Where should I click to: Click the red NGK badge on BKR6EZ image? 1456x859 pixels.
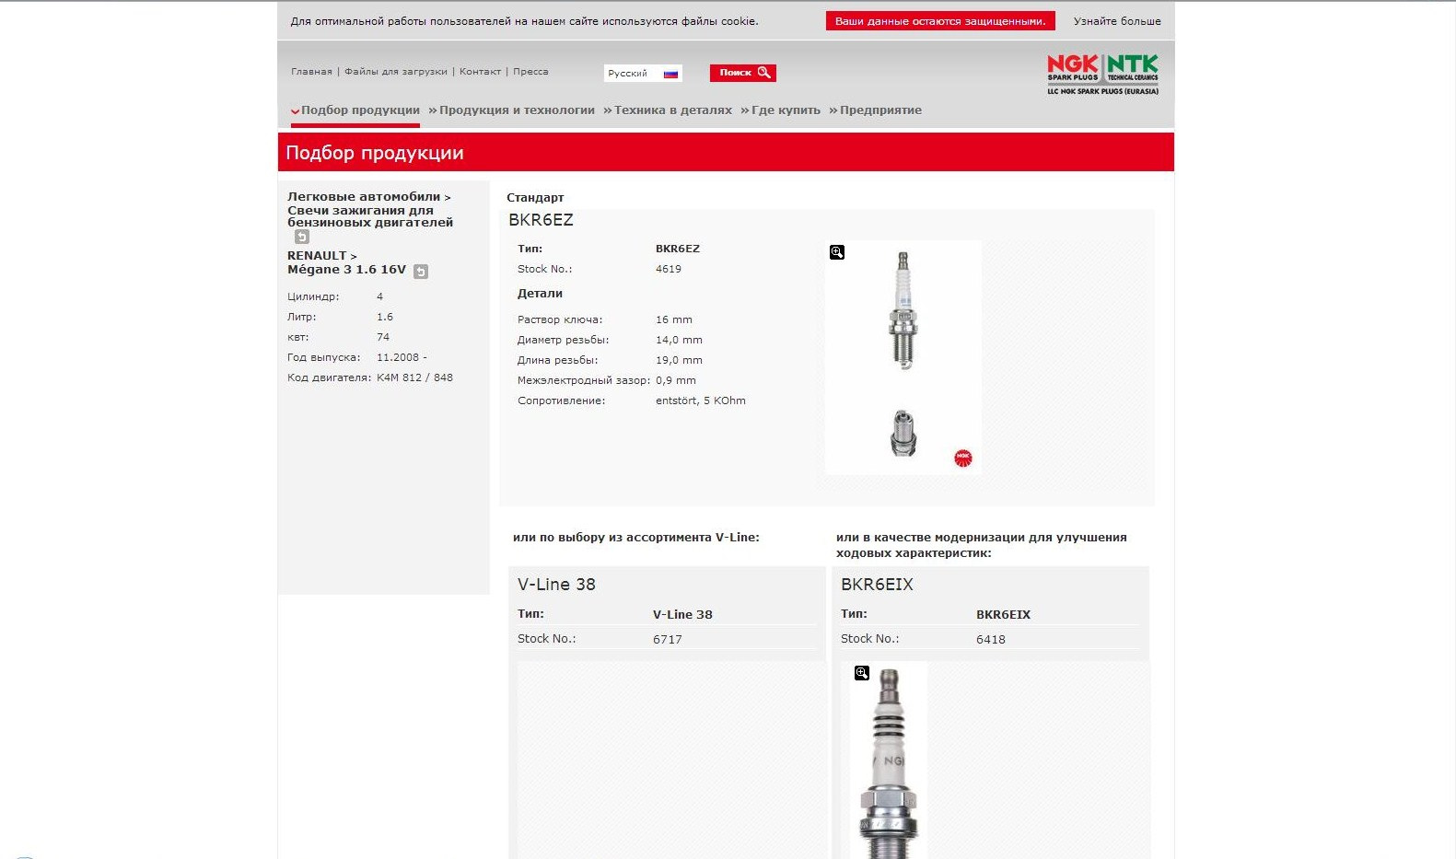click(x=962, y=458)
